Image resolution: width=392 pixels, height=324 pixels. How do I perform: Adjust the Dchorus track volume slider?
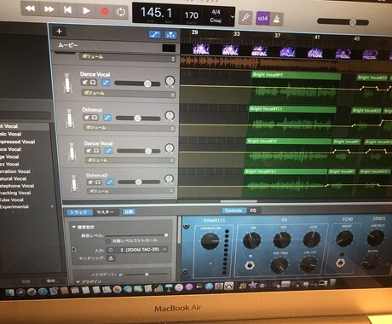pyautogui.click(x=138, y=119)
